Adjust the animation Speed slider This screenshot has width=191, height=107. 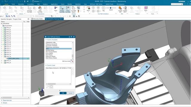coord(111,8)
